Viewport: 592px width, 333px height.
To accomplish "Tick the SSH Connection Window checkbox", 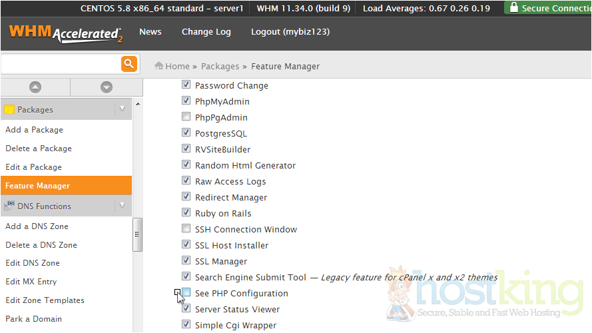I will click(186, 229).
